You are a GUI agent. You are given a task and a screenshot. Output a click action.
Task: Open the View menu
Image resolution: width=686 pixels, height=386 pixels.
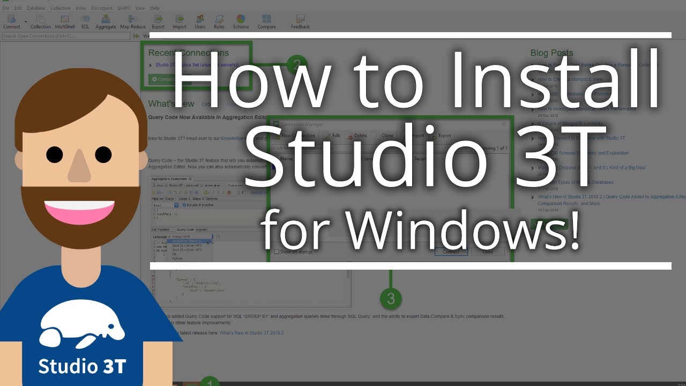140,8
